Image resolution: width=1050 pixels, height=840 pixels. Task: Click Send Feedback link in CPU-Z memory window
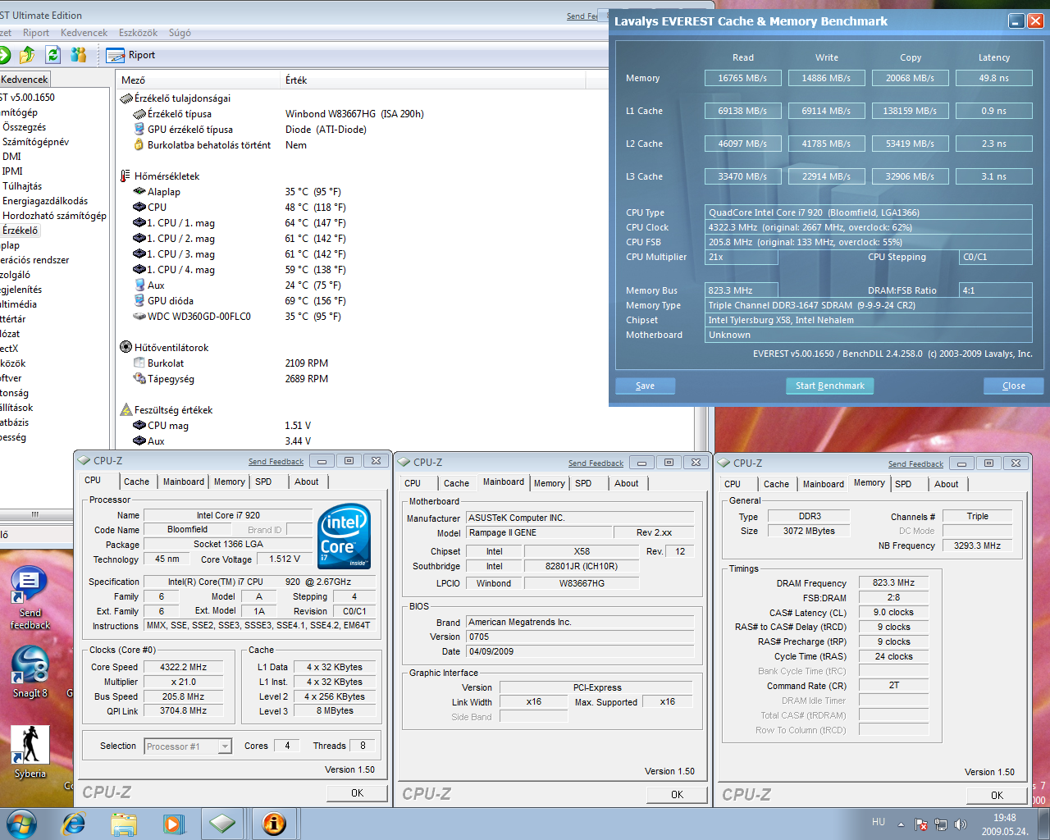(x=915, y=464)
